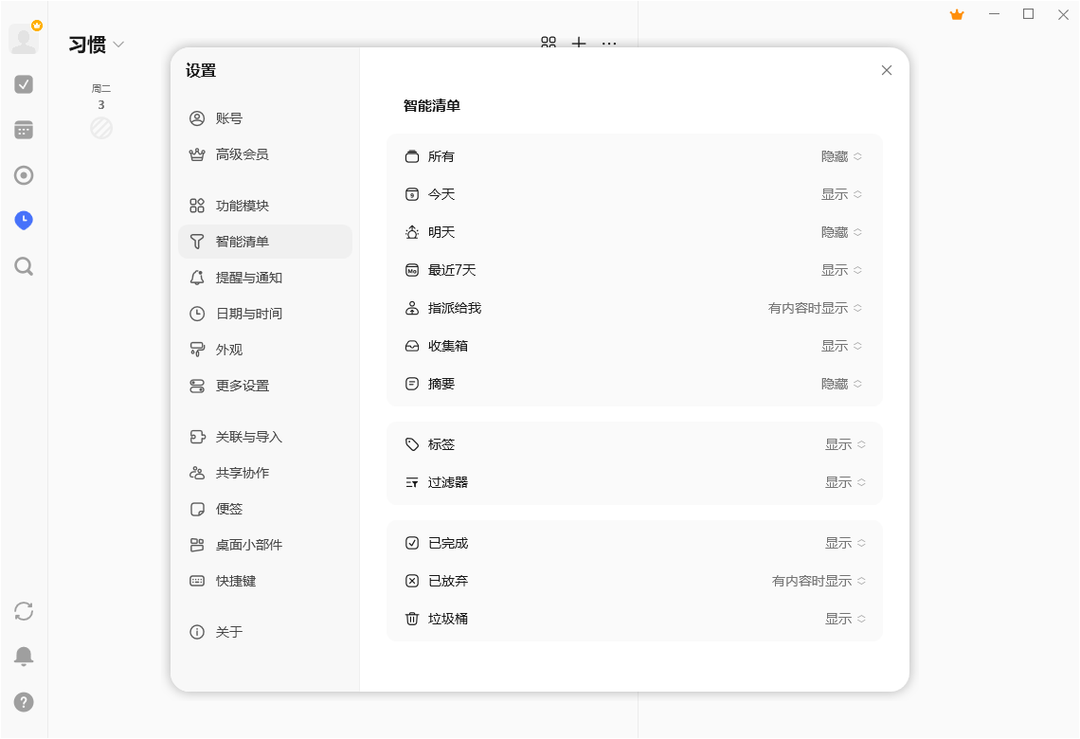
Task: Select the tasks checkmark icon in sidebar
Action: (x=23, y=83)
